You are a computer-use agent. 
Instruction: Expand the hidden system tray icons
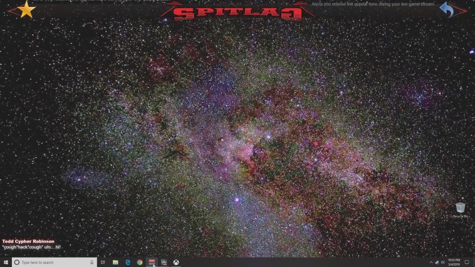tap(431, 262)
